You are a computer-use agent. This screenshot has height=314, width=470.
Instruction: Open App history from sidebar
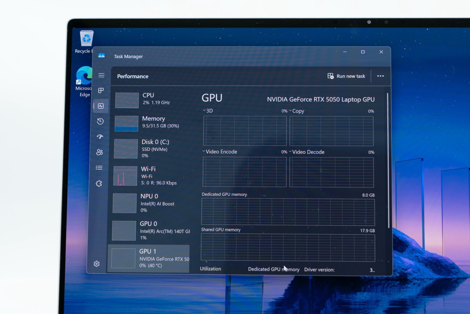click(100, 121)
